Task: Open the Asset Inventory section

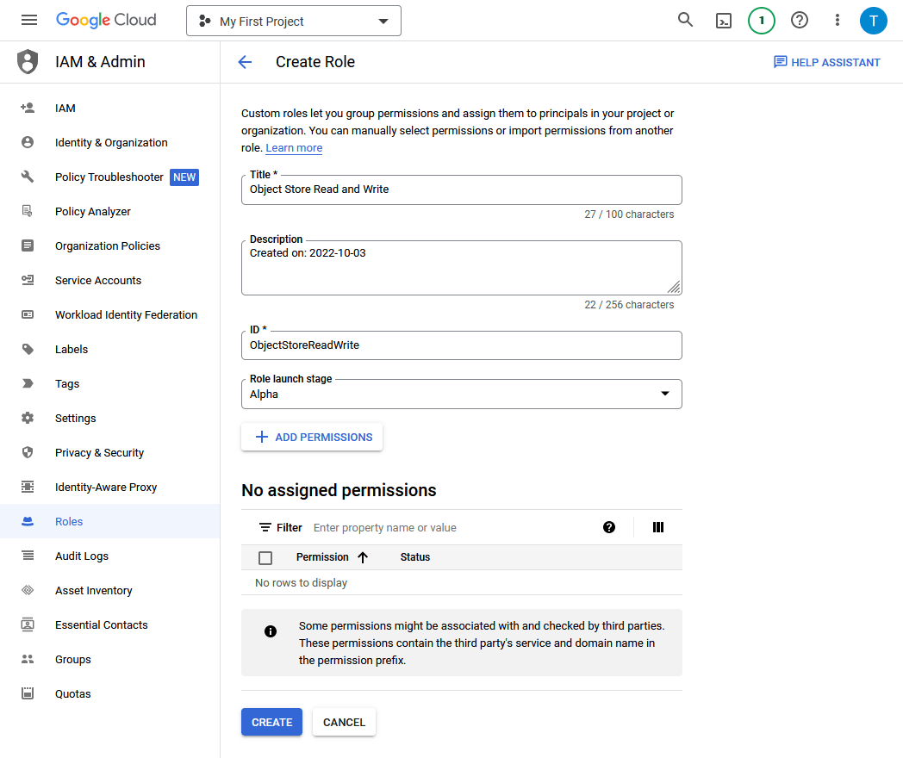Action: click(95, 590)
